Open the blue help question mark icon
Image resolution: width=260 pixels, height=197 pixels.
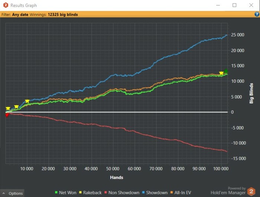point(257,14)
